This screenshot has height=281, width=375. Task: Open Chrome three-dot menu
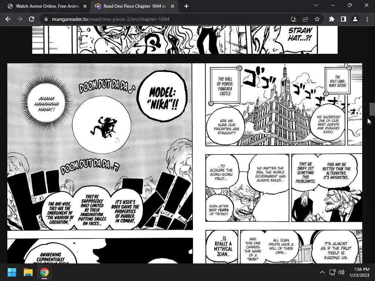click(367, 19)
